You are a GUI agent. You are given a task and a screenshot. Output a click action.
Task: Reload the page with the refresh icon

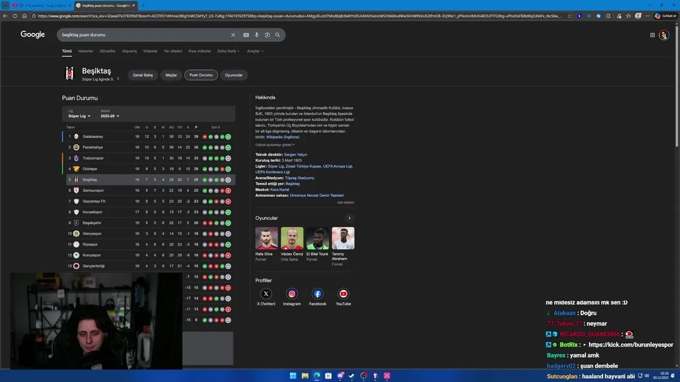(x=15, y=16)
